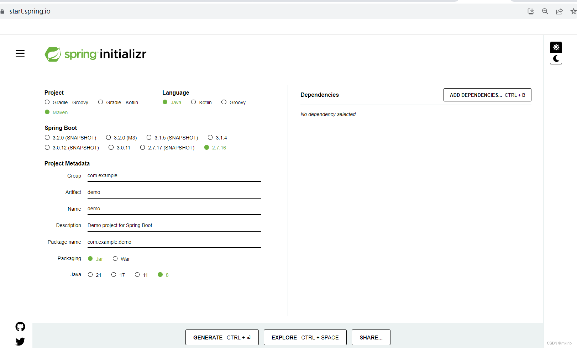
Task: Click the browser share icon
Action: [x=559, y=11]
